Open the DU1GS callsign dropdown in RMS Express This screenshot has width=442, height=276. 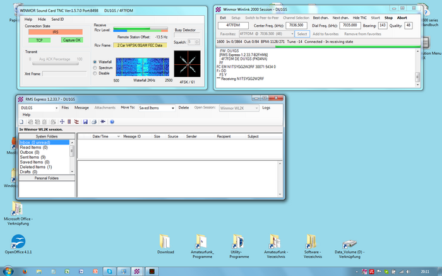coord(56,108)
